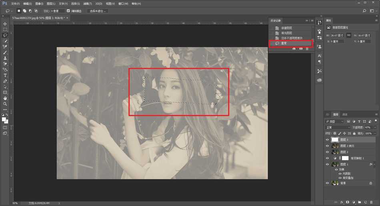The width and height of the screenshot is (380, 206).
Task: Select the Move tool
Action: (x=5, y=24)
